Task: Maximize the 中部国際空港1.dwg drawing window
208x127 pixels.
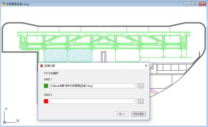Action: click(x=195, y=4)
